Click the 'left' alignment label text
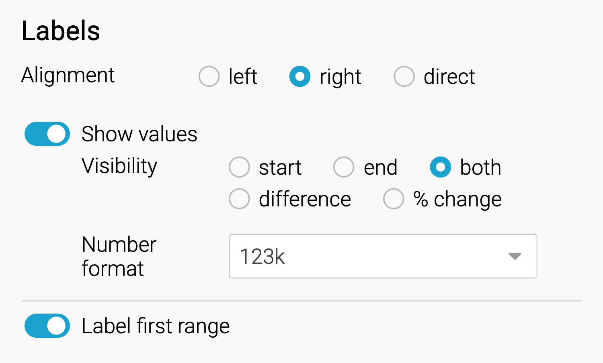Screen dimensions: 603x363 pyautogui.click(x=243, y=77)
